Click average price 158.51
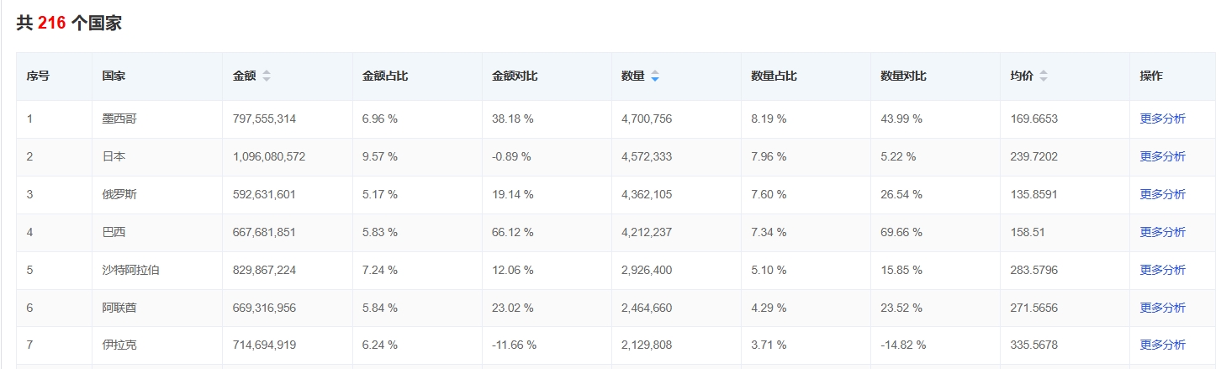The height and width of the screenshot is (369, 1221). pyautogui.click(x=1028, y=232)
